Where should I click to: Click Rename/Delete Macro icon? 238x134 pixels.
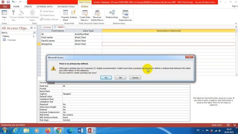[97, 16]
